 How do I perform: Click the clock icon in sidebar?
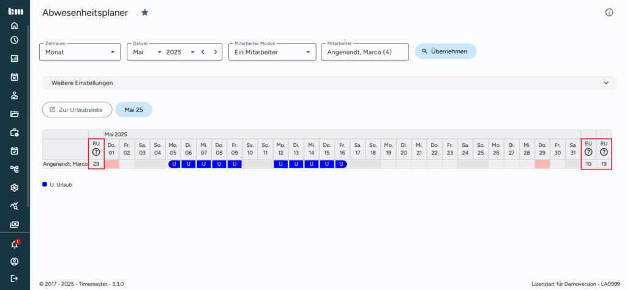pos(15,40)
